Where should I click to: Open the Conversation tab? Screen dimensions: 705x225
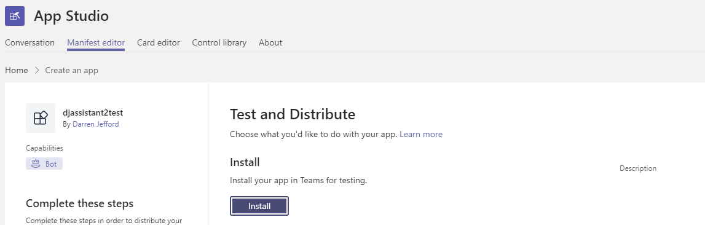30,43
